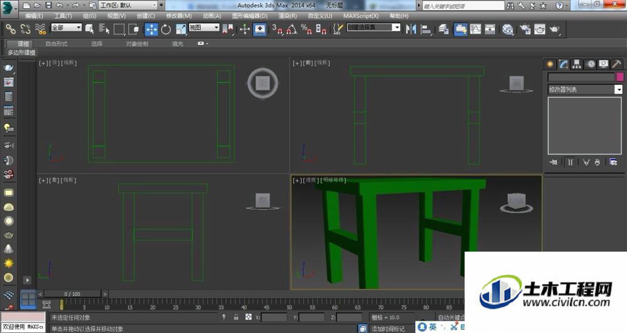The width and height of the screenshot is (627, 333).
Task: Open the 多边形建模 panel button
Action: coord(21,53)
